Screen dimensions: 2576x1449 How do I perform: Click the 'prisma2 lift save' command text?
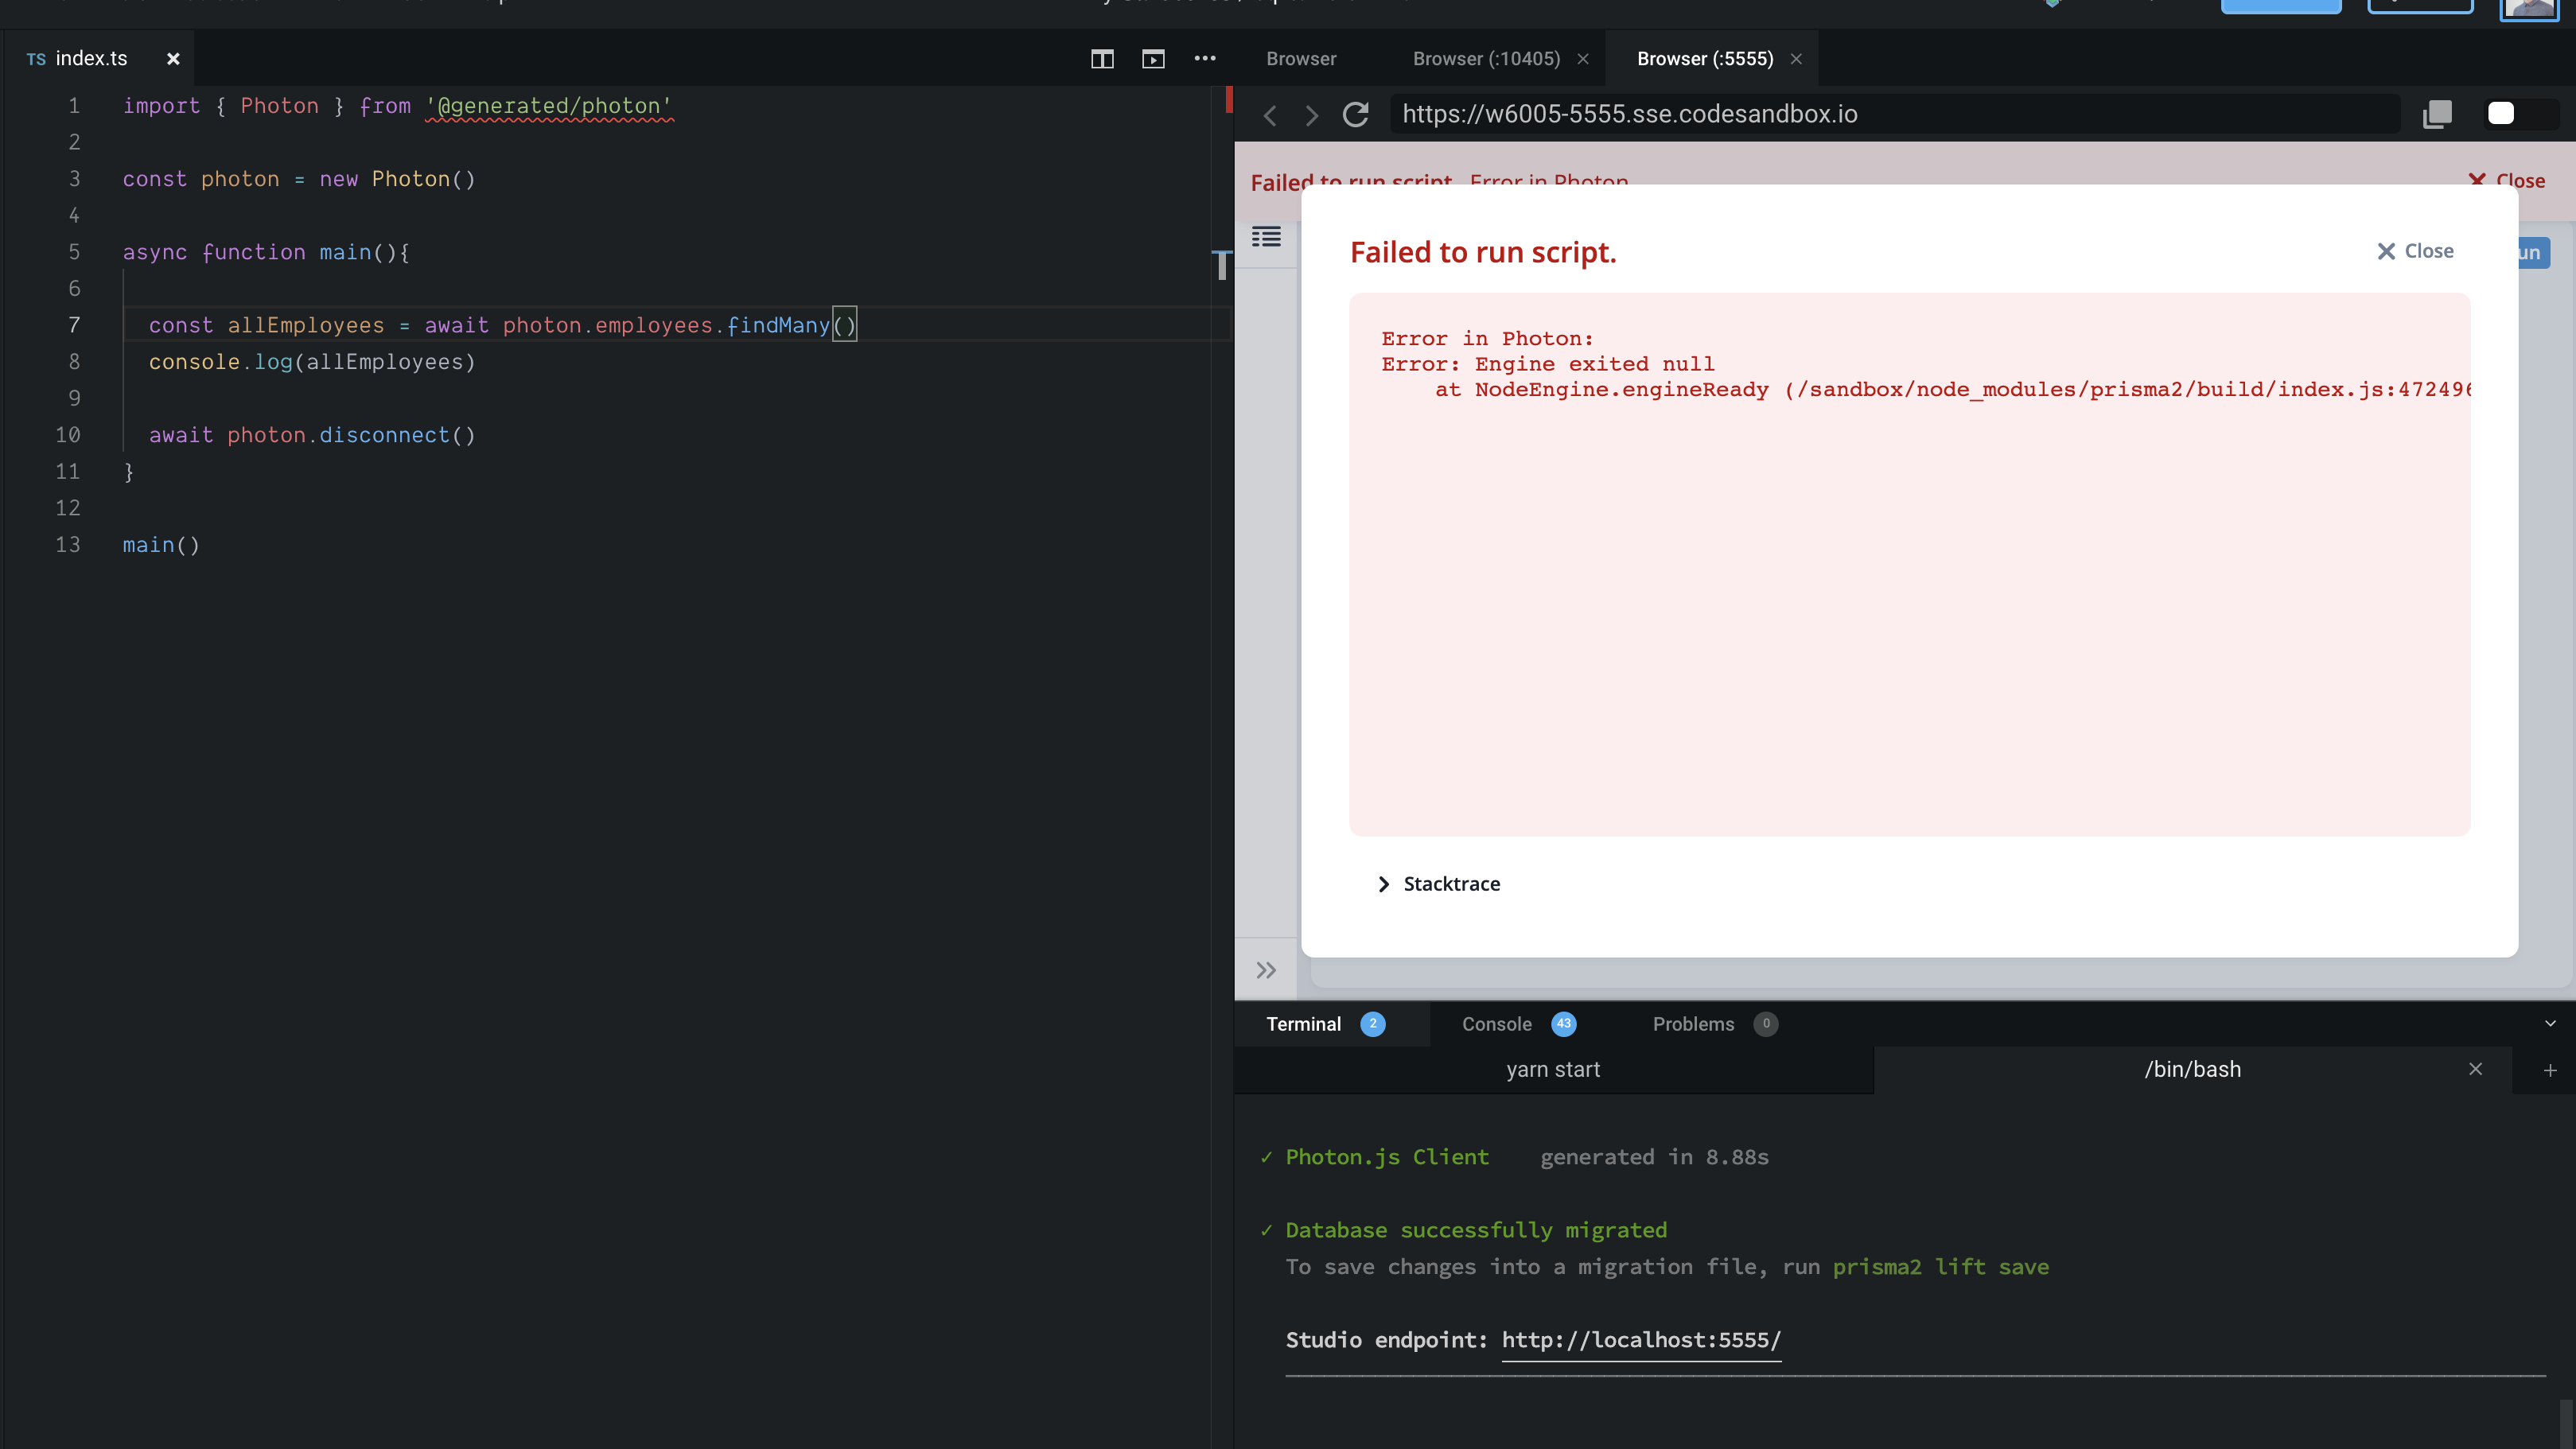click(1940, 1267)
